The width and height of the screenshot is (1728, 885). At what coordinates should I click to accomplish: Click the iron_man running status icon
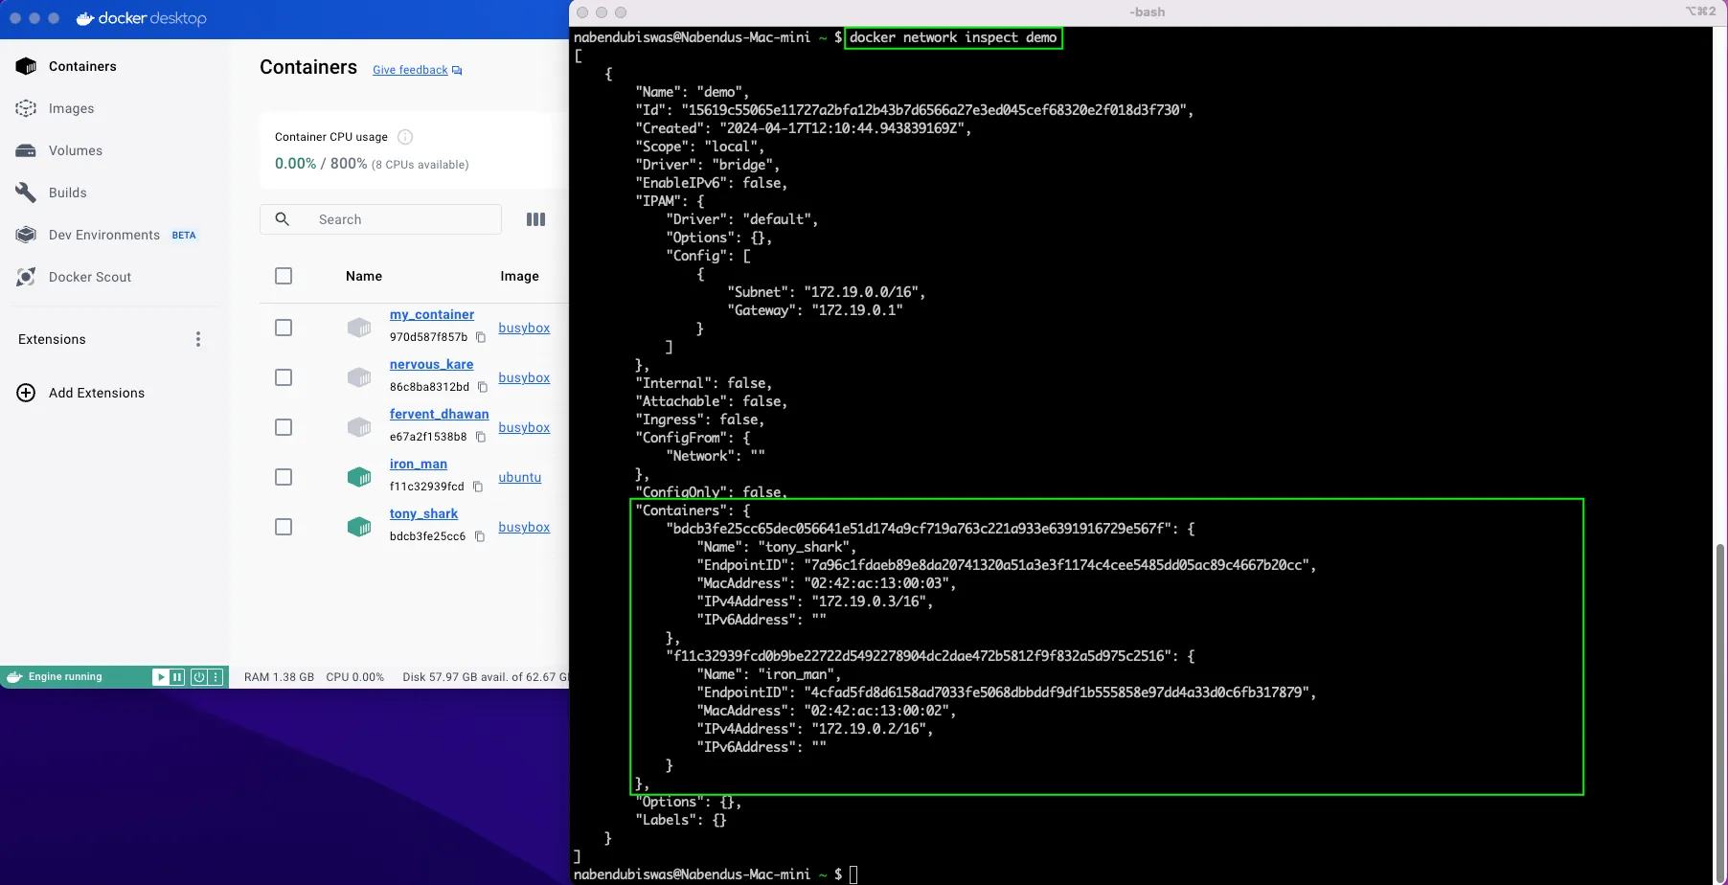(359, 477)
